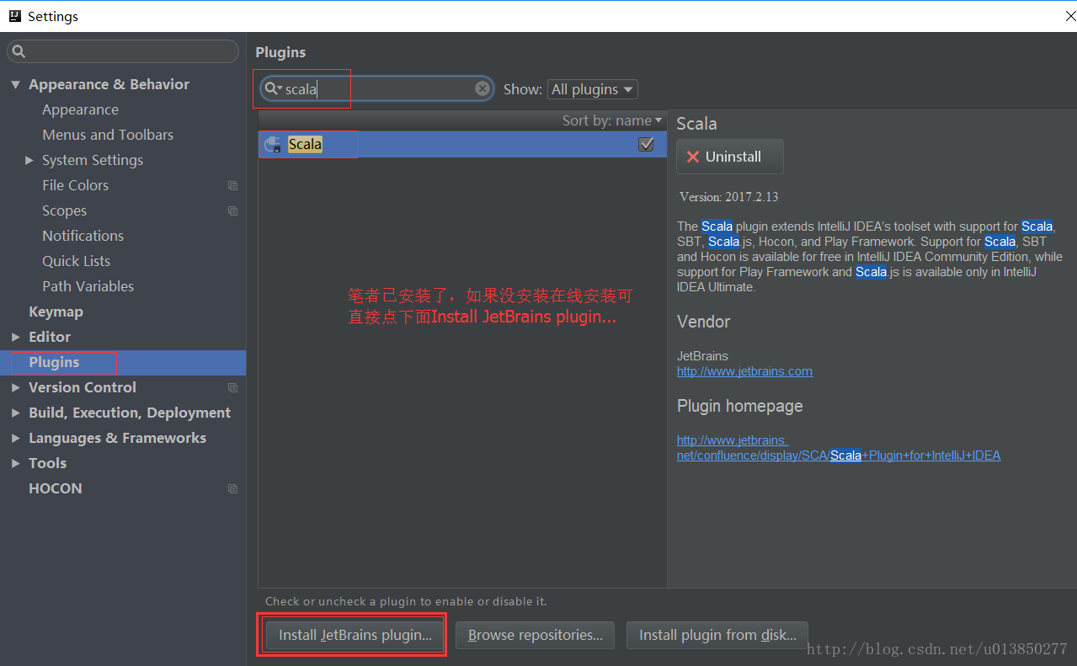The height and width of the screenshot is (666, 1077).
Task: Click into the plugin search field with 'scala'
Action: click(377, 88)
